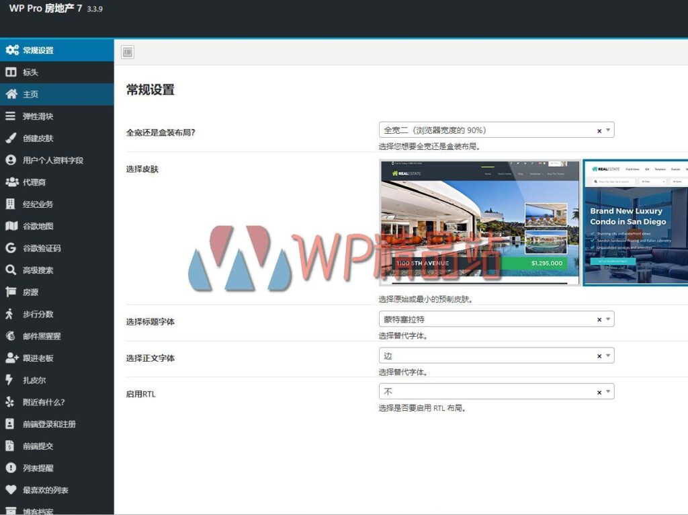
Task: Open the 选择正文字体 dropdown
Action: coord(608,355)
